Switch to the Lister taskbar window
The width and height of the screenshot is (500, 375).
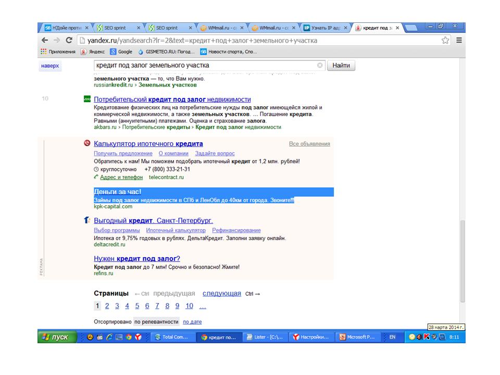tap(265, 337)
